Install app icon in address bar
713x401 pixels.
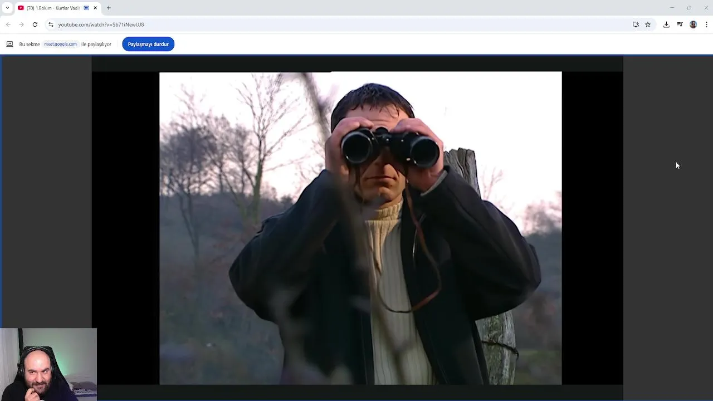click(x=636, y=25)
